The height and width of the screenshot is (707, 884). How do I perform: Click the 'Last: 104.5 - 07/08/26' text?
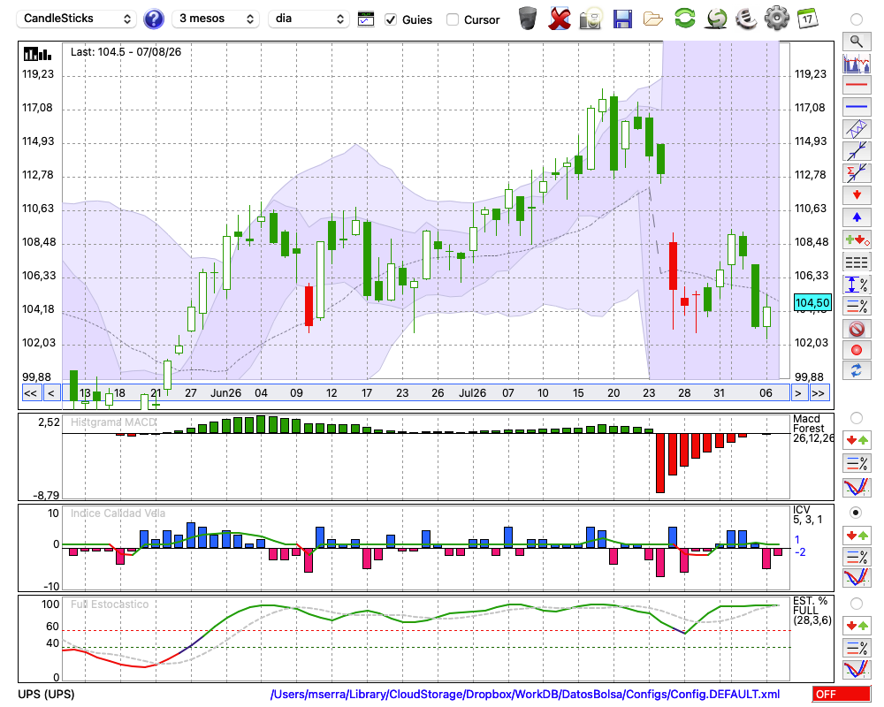click(126, 52)
